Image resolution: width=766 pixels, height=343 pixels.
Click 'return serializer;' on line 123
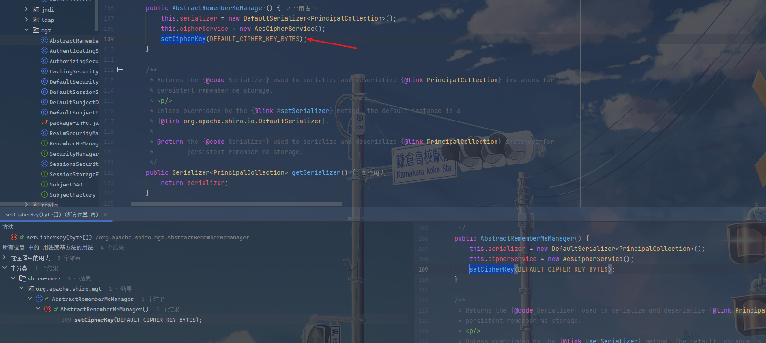click(x=194, y=183)
